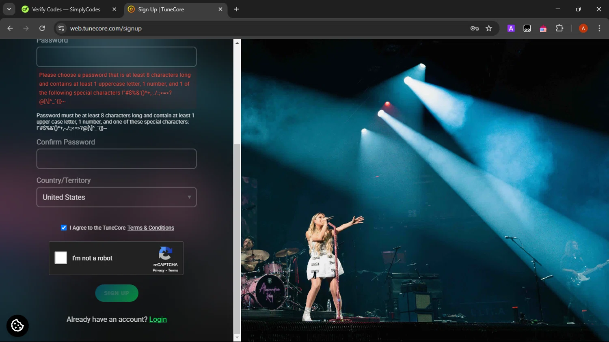Click the Country/Territory label
The height and width of the screenshot is (342, 609).
pyautogui.click(x=64, y=181)
